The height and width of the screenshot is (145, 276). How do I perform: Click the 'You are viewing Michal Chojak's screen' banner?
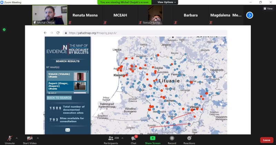pos(125,2)
